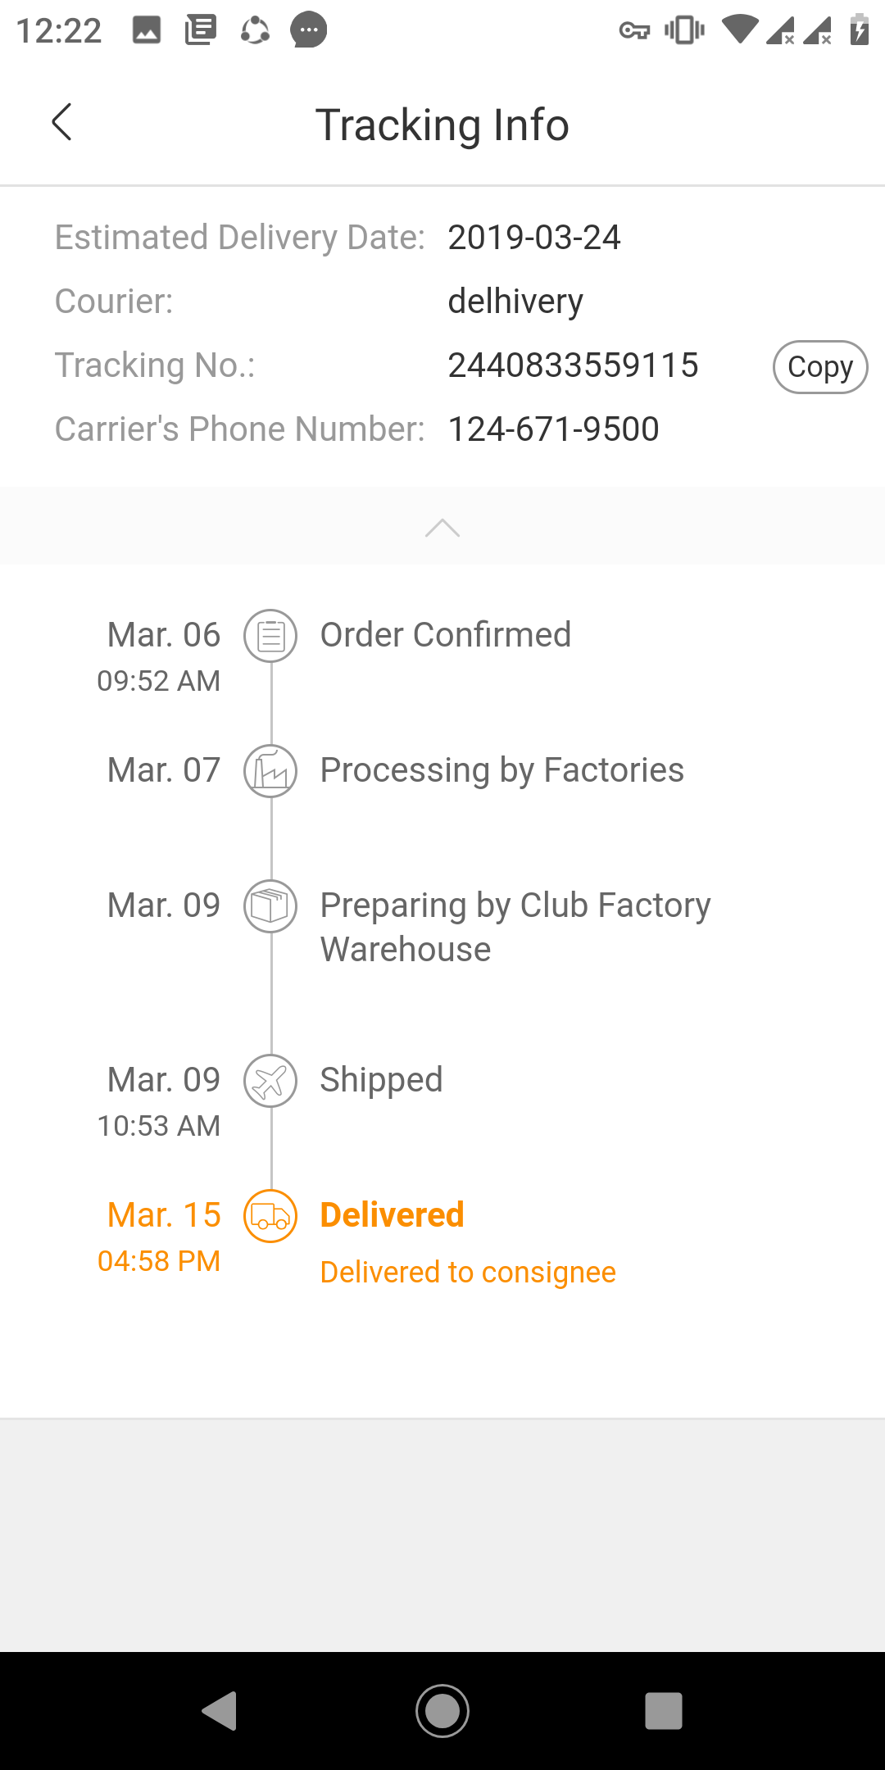
Task: Tap the Delivered to consignee text
Action: point(468,1272)
